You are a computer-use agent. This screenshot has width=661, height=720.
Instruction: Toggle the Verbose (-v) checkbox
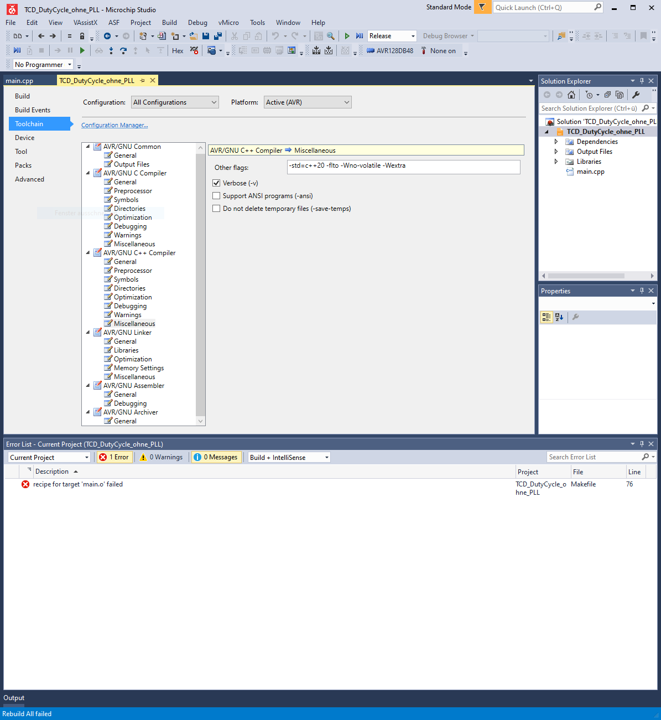pos(216,183)
